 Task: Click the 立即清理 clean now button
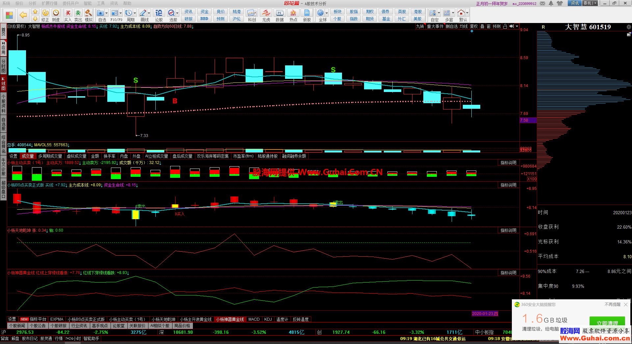click(x=607, y=323)
